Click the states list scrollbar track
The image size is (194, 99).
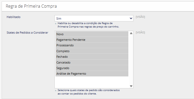pyautogui.click(x=131, y=60)
